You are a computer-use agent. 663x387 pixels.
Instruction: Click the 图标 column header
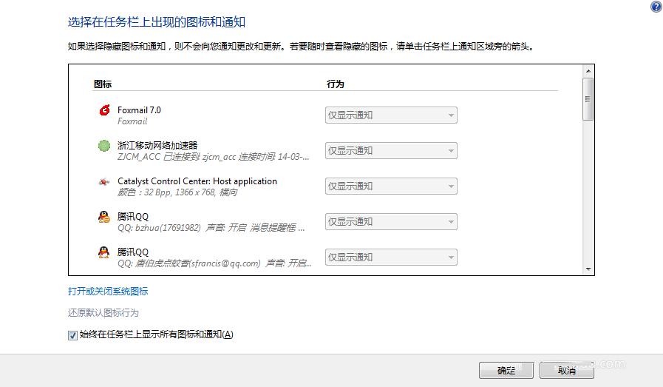point(103,84)
